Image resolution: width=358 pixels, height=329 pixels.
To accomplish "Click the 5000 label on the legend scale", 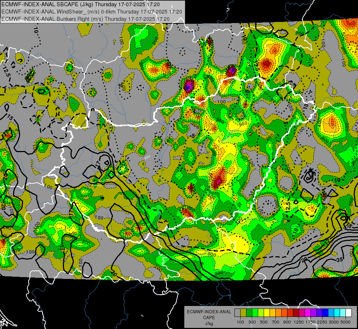I will (346, 322).
